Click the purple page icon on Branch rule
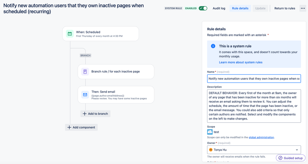 pyautogui.click(x=85, y=71)
